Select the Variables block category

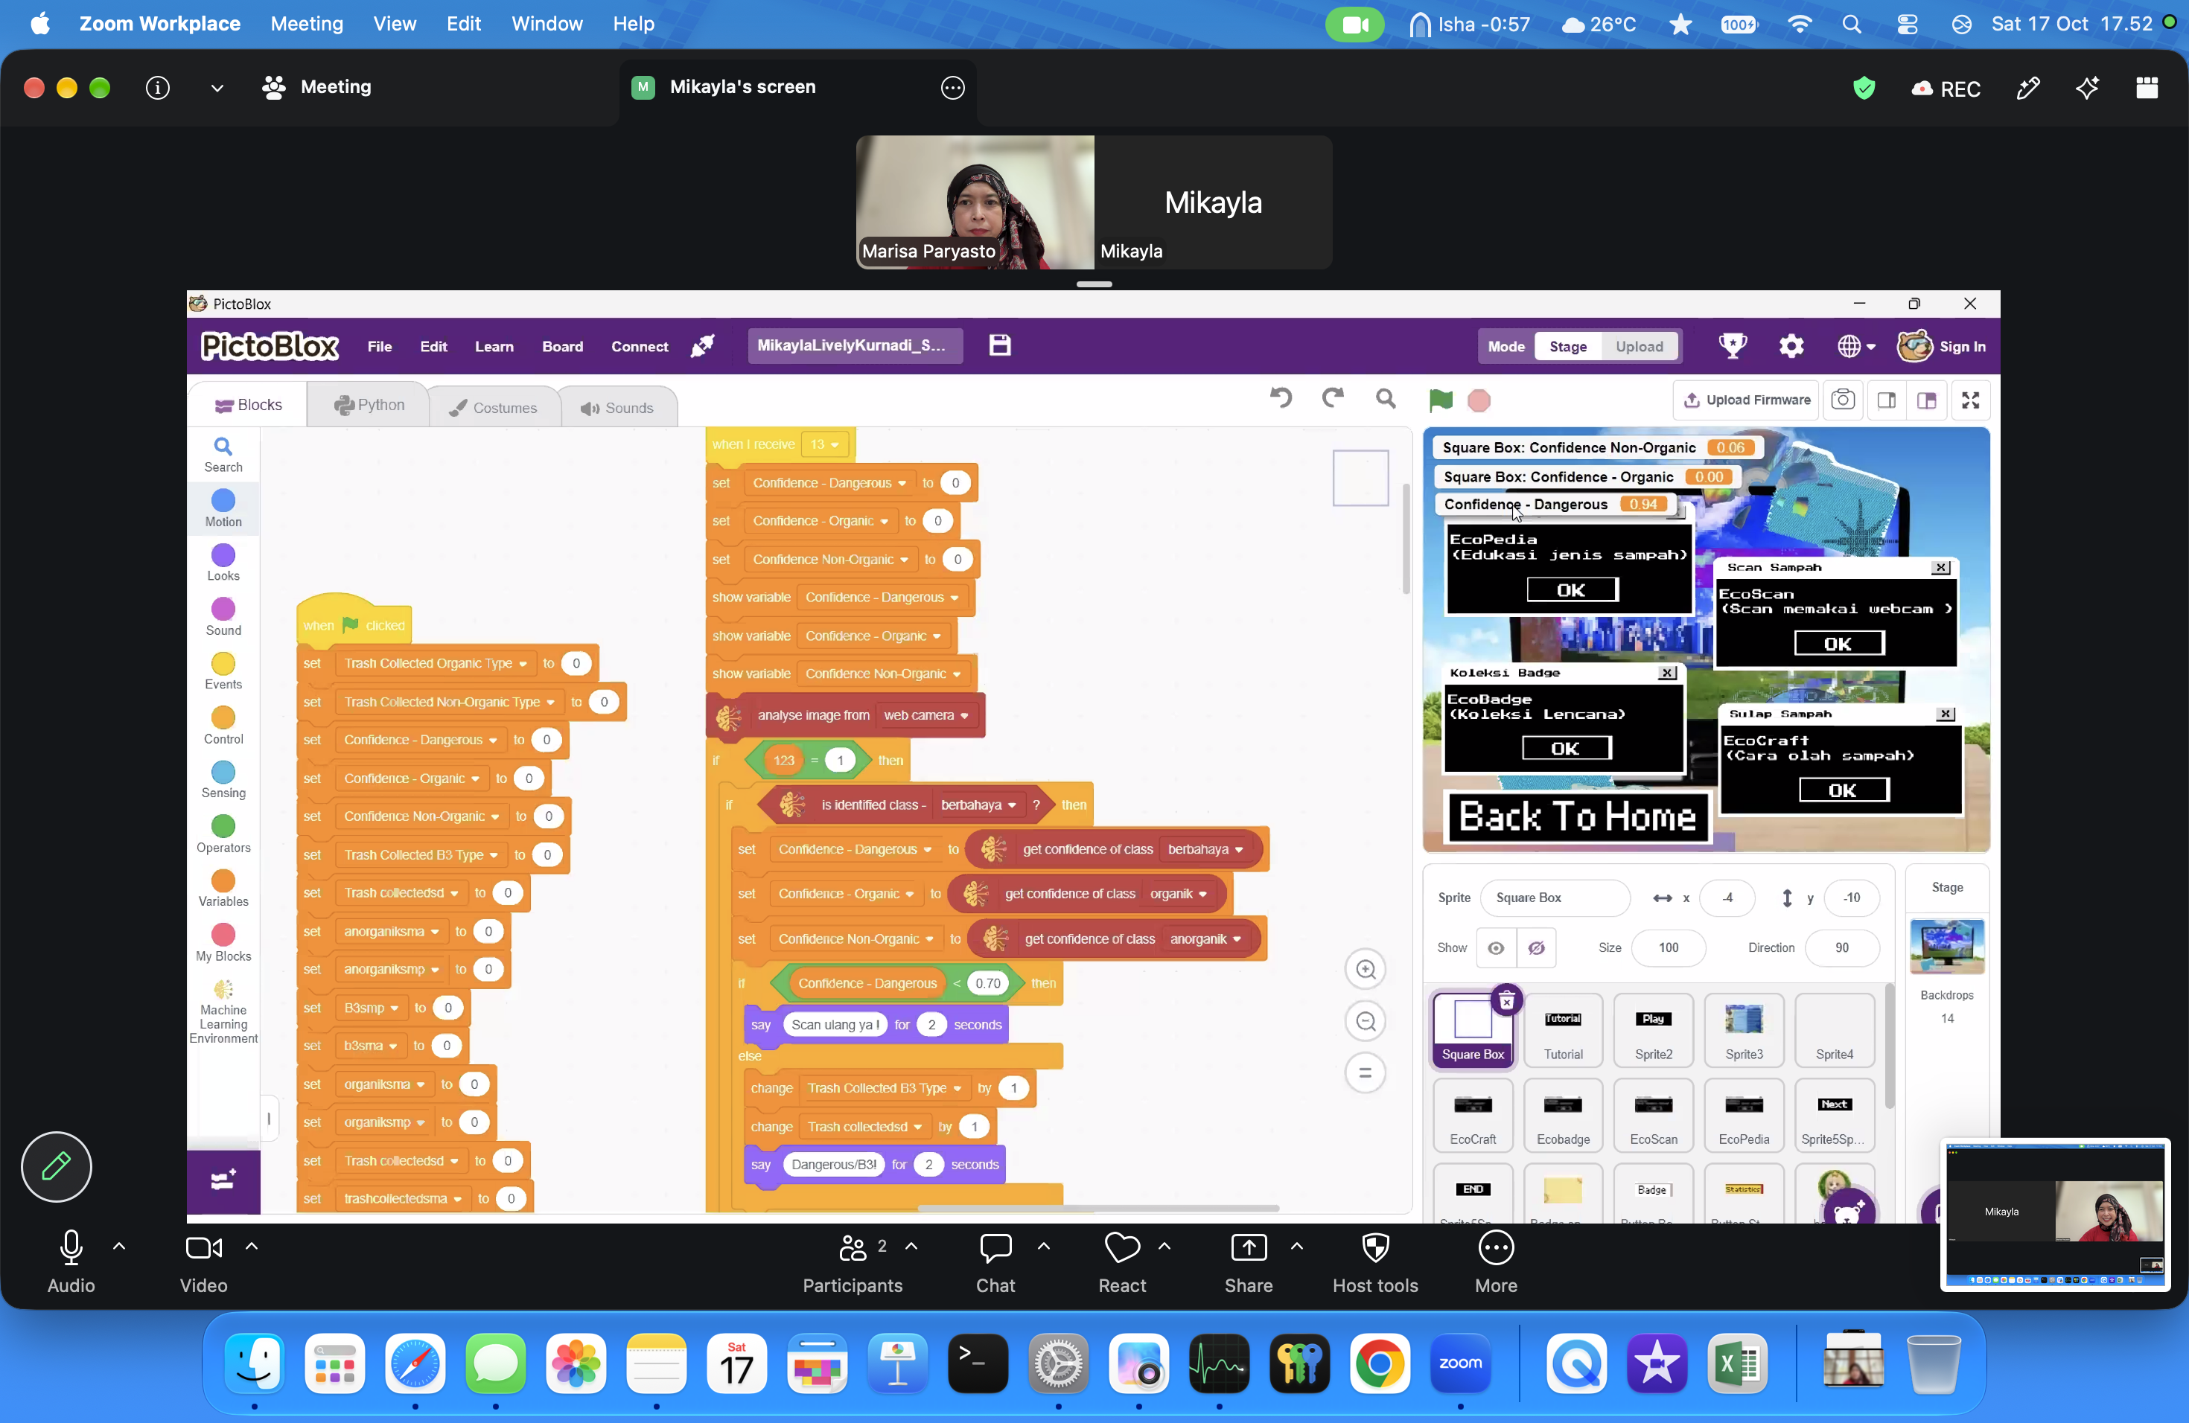click(x=223, y=888)
